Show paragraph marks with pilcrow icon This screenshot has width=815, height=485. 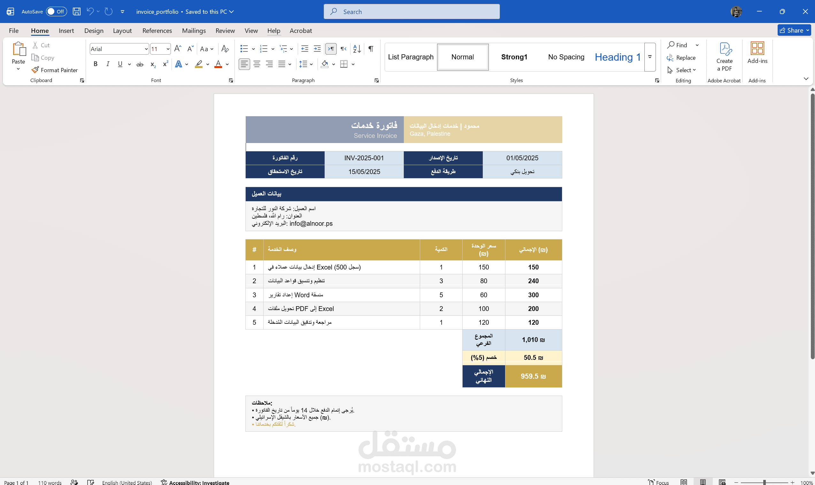click(371, 49)
